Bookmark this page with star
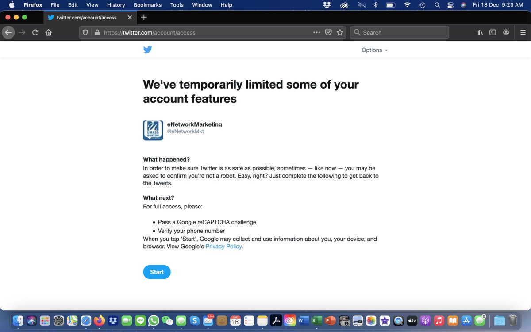This screenshot has height=332, width=531. coord(340,32)
